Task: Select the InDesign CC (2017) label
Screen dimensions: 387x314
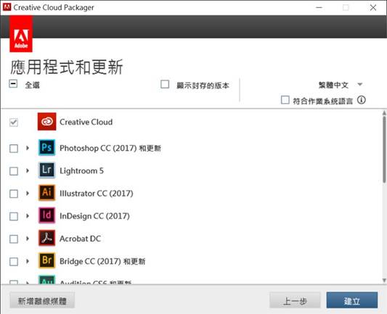Action: tap(94, 216)
